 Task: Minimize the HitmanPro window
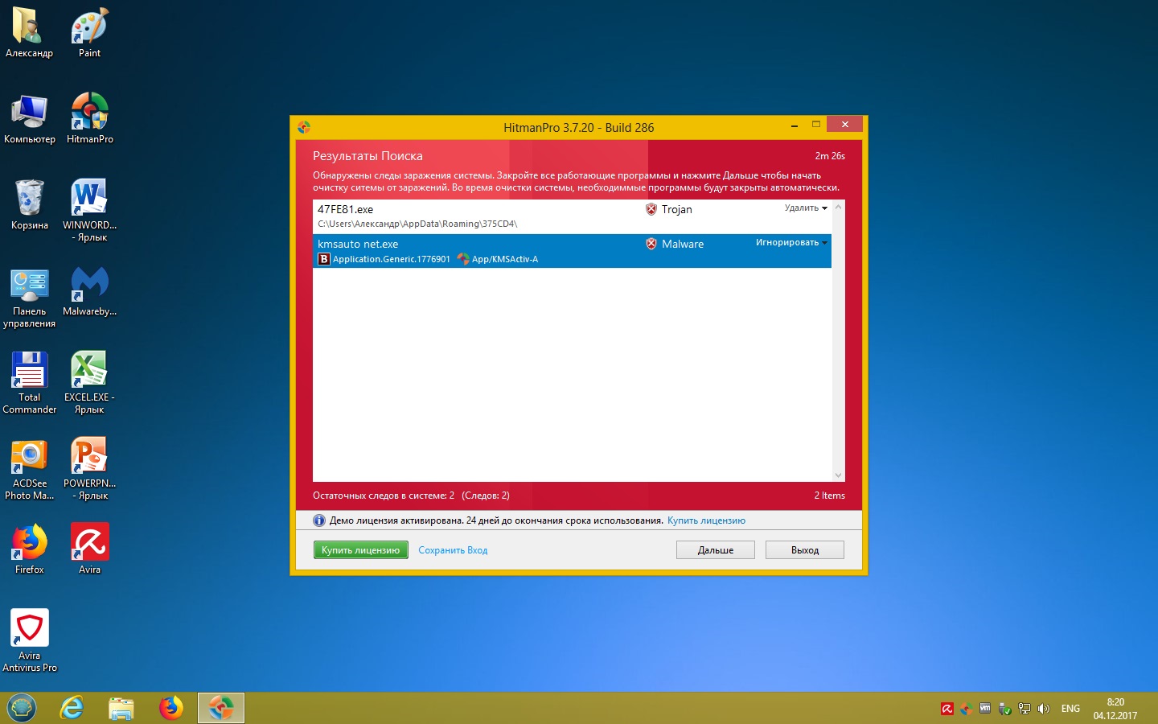pos(794,125)
